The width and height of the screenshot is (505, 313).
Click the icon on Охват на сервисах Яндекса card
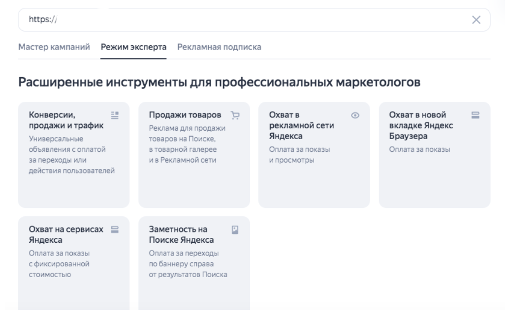tap(115, 229)
